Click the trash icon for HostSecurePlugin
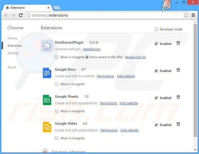 (x=178, y=43)
